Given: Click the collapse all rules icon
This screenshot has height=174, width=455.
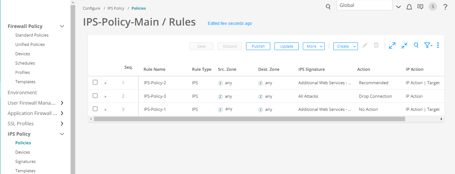Looking at the screenshot, I should click(404, 46).
